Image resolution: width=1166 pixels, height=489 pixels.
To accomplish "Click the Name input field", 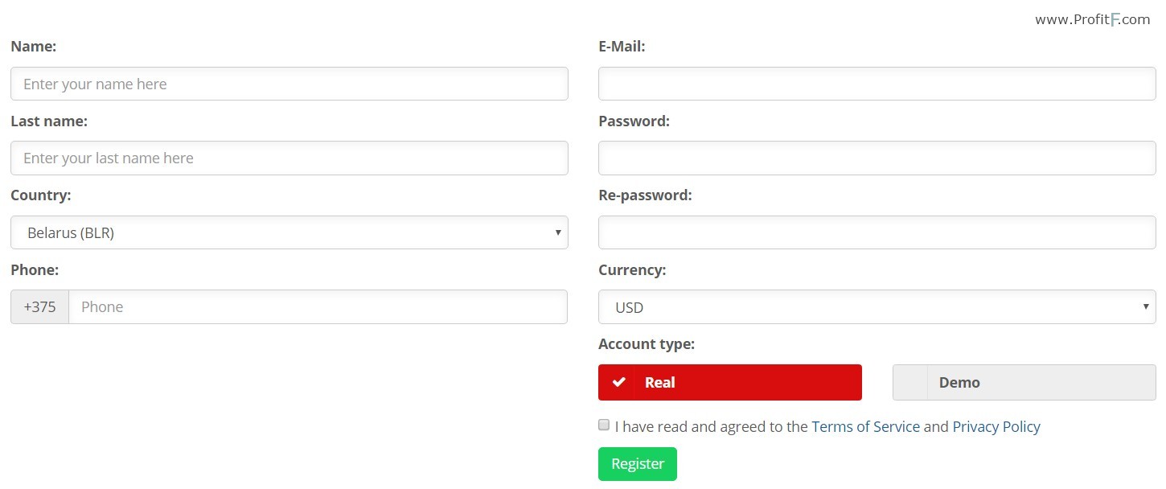I will click(x=289, y=84).
